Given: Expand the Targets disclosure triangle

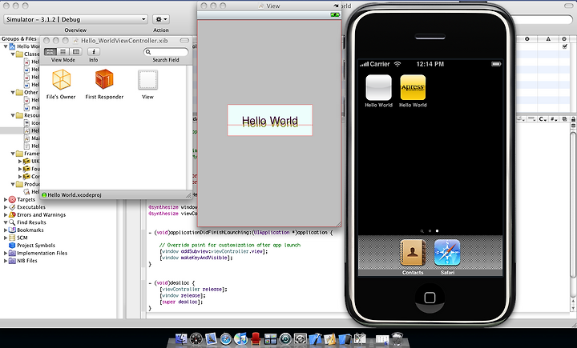Looking at the screenshot, I should 5,199.
